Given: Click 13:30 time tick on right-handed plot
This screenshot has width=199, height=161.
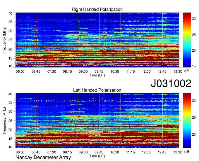Looking at the screenshot, I should pyautogui.click(x=178, y=71).
